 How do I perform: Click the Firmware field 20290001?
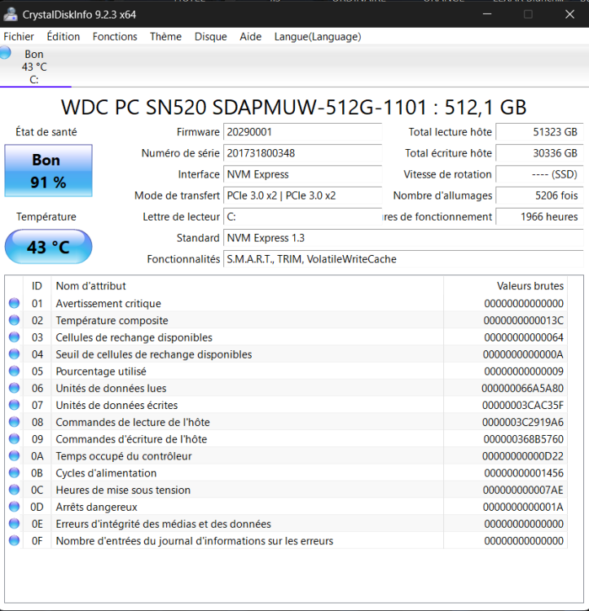click(302, 132)
